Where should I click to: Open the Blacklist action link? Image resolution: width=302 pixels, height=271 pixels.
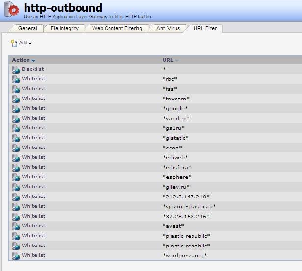point(32,69)
